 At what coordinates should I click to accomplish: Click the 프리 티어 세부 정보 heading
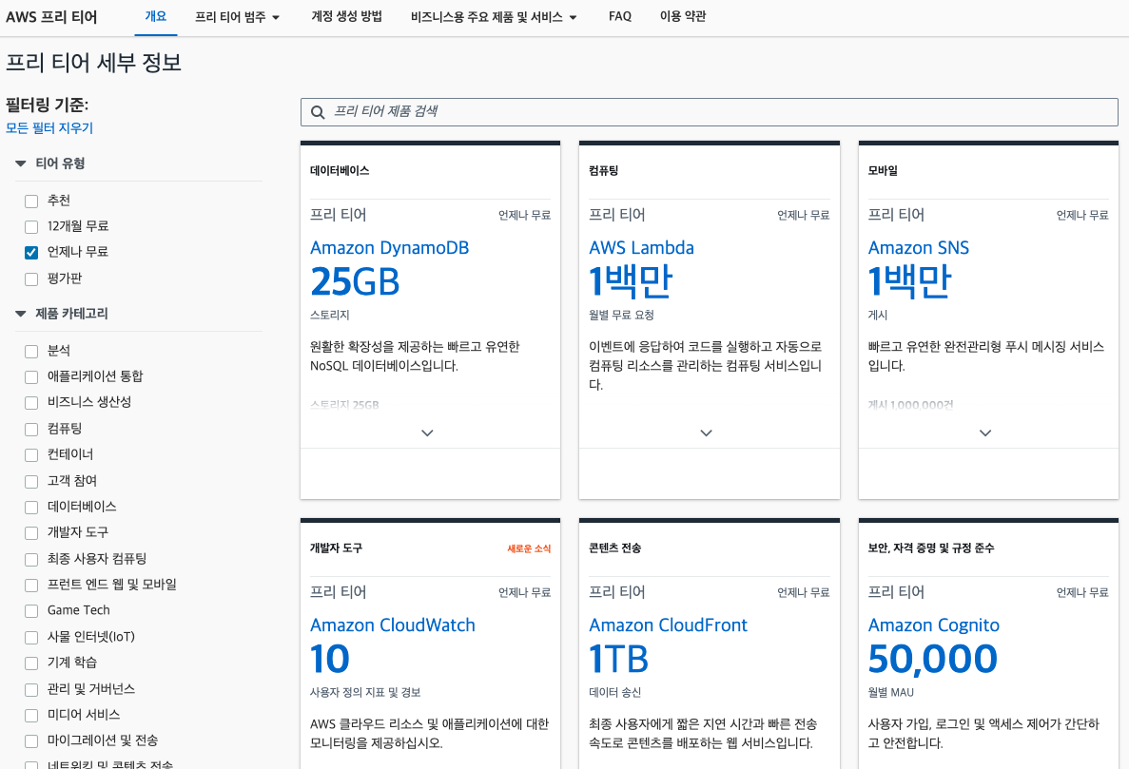(93, 63)
